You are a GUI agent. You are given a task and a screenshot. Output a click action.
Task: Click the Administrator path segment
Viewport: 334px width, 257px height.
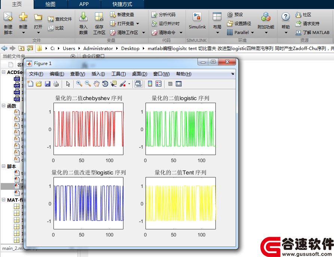point(98,48)
